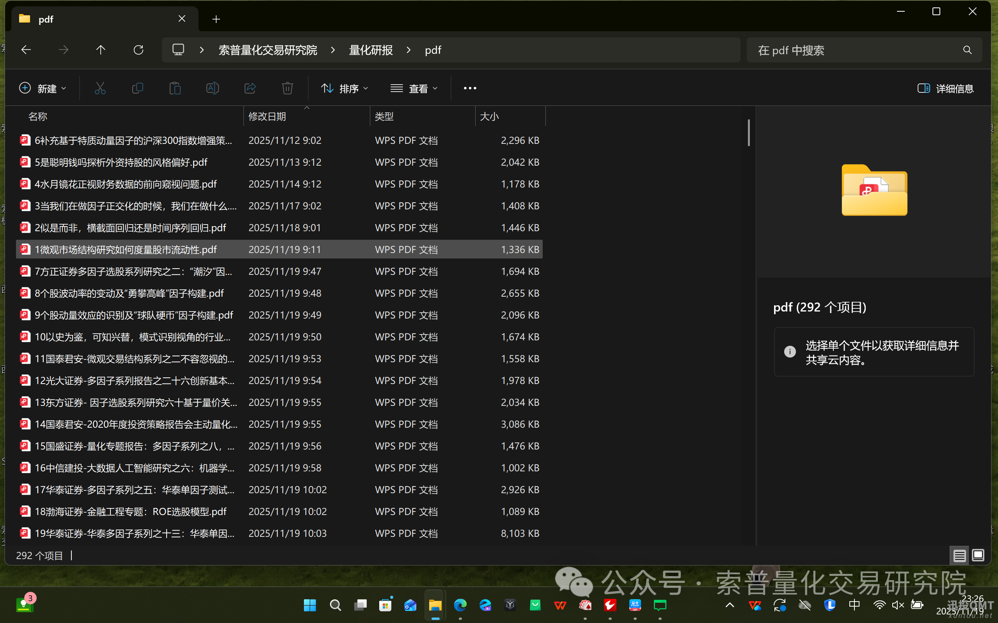Go back using the back arrow

pos(26,50)
